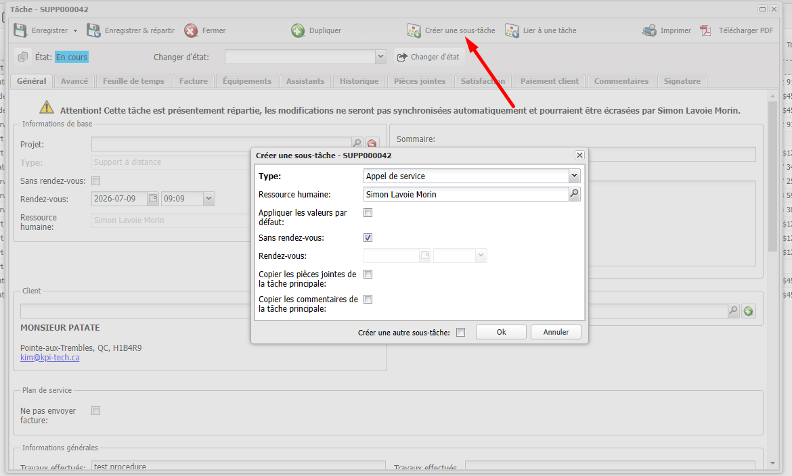
Task: Enable Appliquer les valeurs par défaut
Action: point(368,213)
